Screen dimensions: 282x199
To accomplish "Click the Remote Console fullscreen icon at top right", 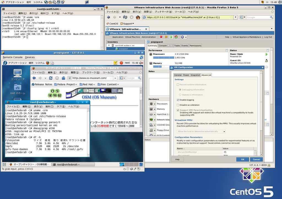I will [x=141, y=57].
